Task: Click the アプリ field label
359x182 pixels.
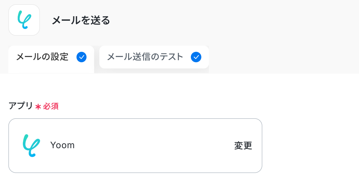Action: (x=20, y=106)
